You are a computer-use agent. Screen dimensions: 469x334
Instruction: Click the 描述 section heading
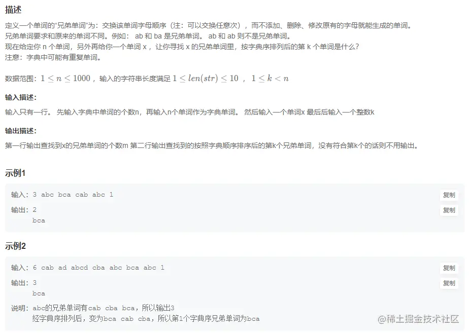[13, 10]
